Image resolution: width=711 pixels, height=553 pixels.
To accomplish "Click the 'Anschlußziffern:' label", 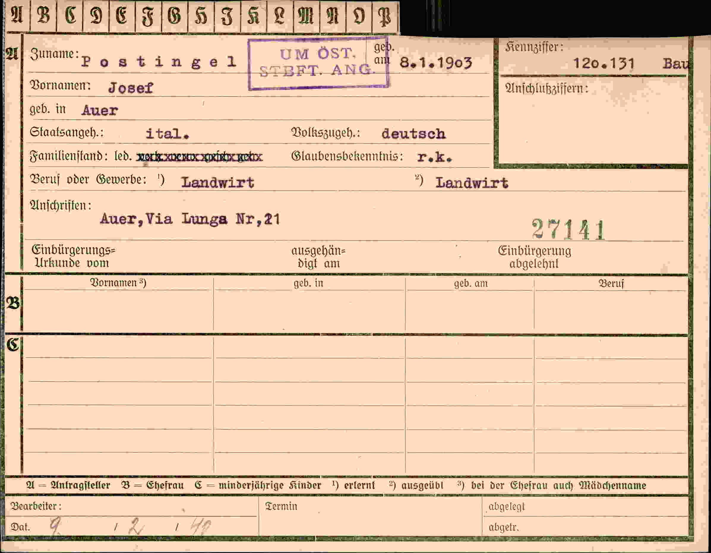I will point(546,89).
